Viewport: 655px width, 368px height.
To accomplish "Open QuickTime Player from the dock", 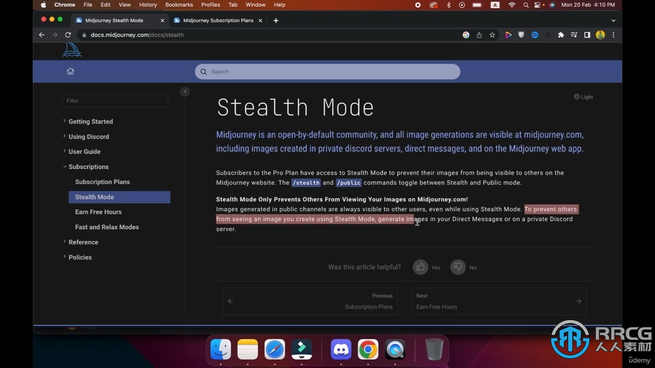I will 395,350.
